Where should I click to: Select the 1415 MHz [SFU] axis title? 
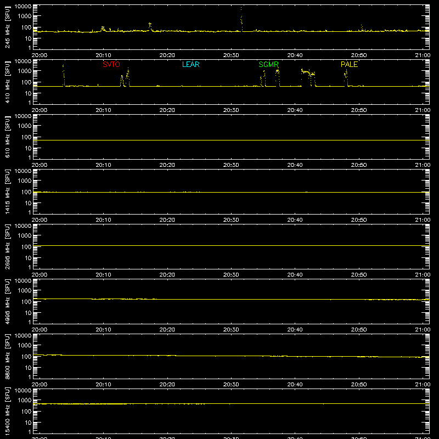tap(7, 192)
